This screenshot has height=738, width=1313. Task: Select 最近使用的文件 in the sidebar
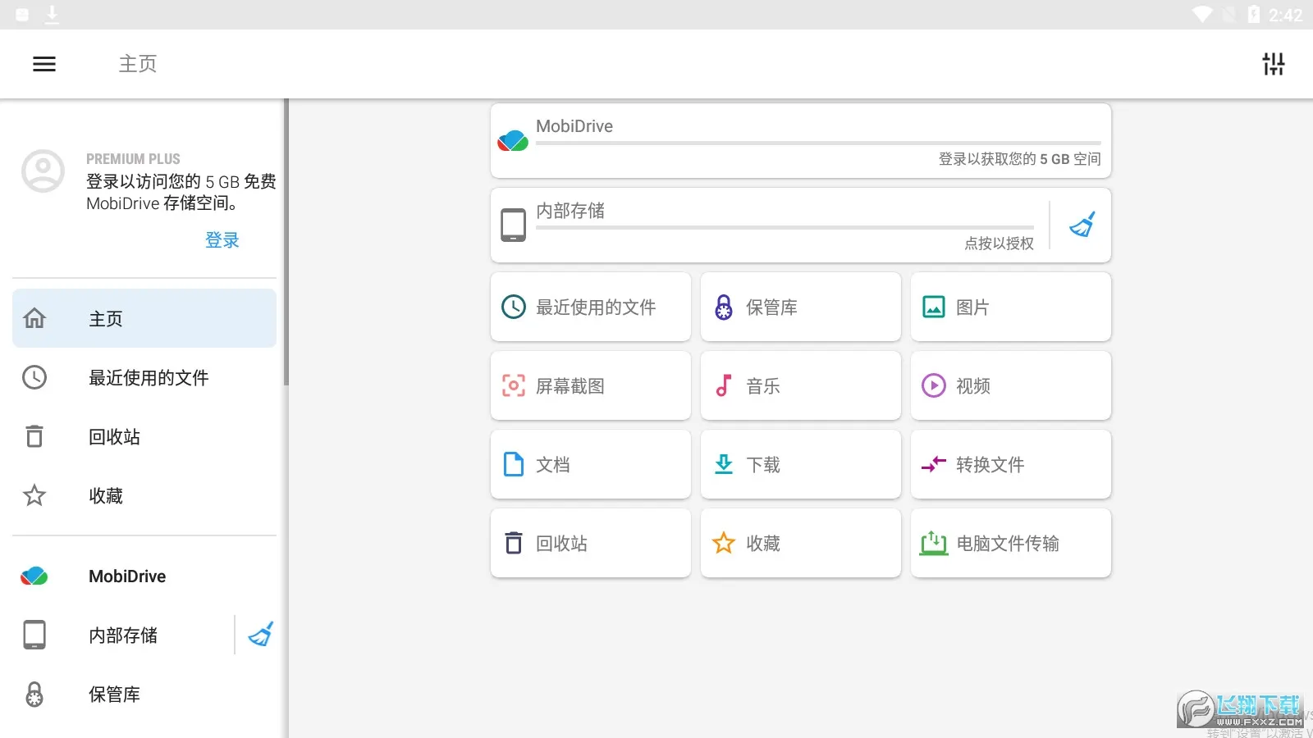tap(144, 377)
